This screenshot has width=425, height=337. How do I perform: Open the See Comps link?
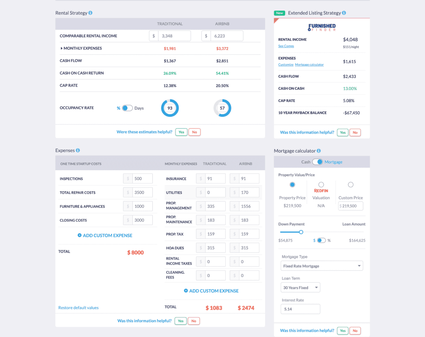tap(286, 46)
